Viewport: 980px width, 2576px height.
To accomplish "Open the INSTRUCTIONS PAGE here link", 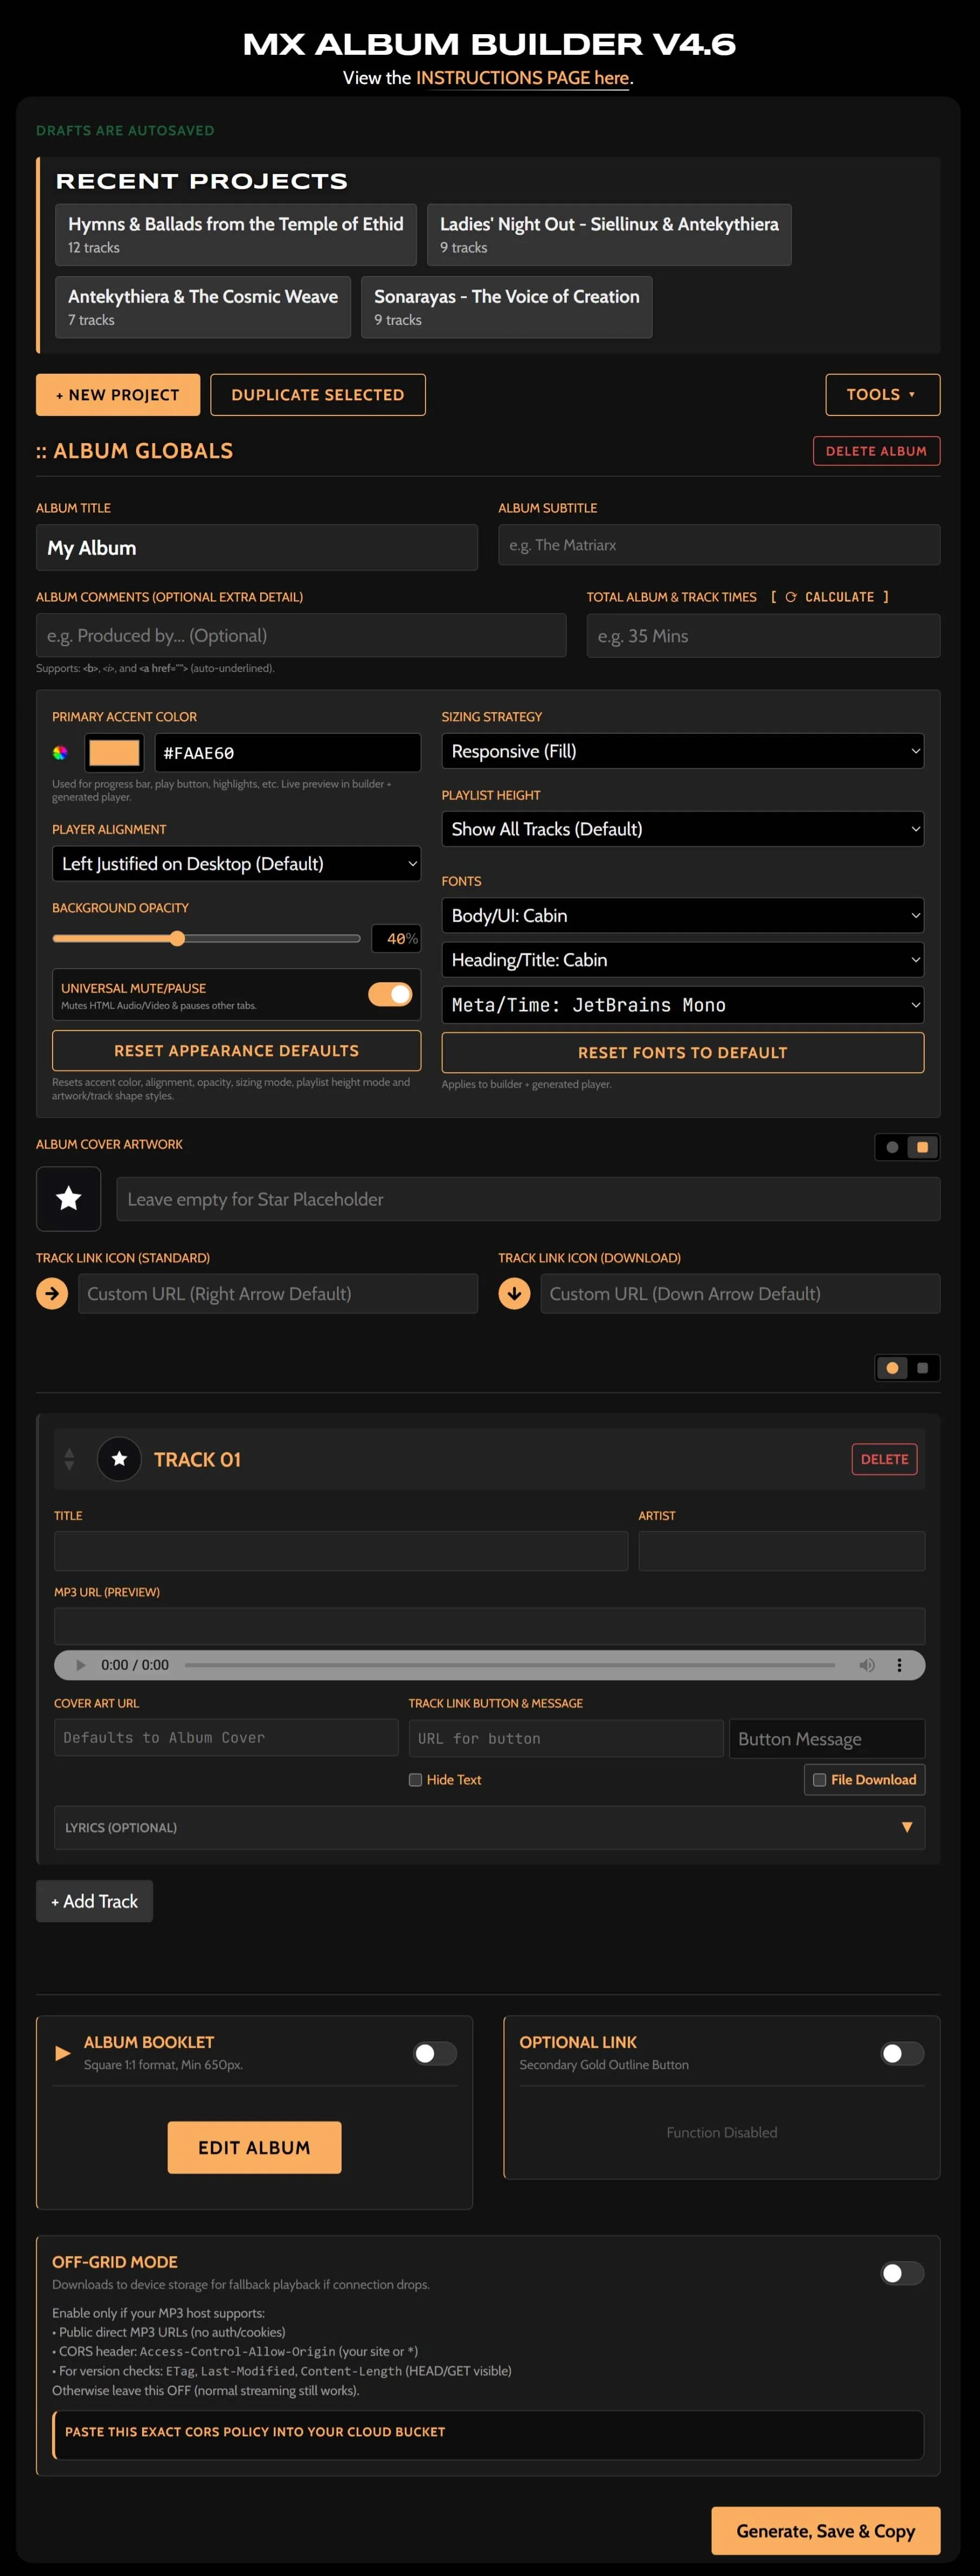I will 523,78.
